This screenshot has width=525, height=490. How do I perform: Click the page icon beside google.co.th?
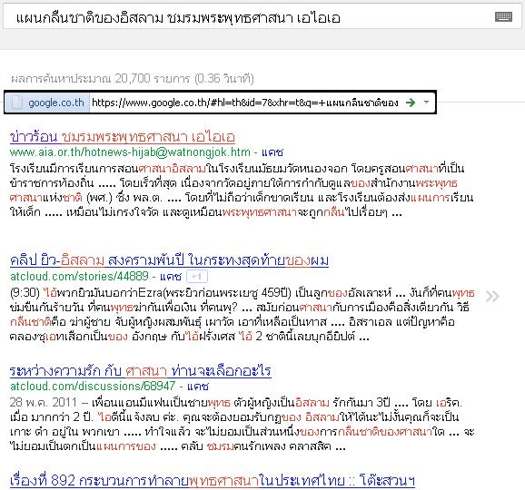[x=16, y=103]
